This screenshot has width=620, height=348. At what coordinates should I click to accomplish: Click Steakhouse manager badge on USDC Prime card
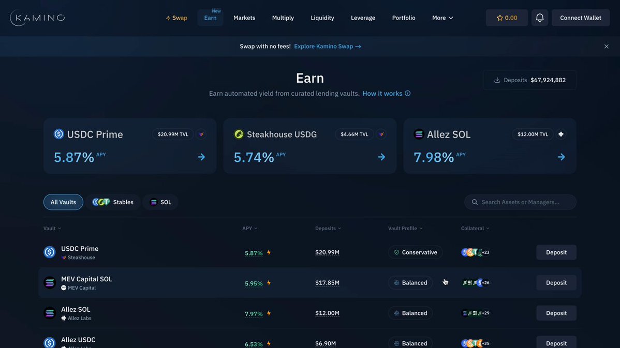tap(201, 134)
